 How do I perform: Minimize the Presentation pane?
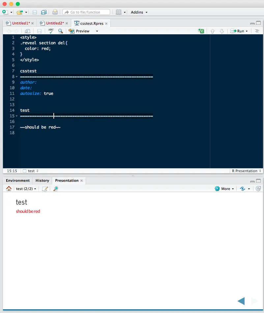252,182
